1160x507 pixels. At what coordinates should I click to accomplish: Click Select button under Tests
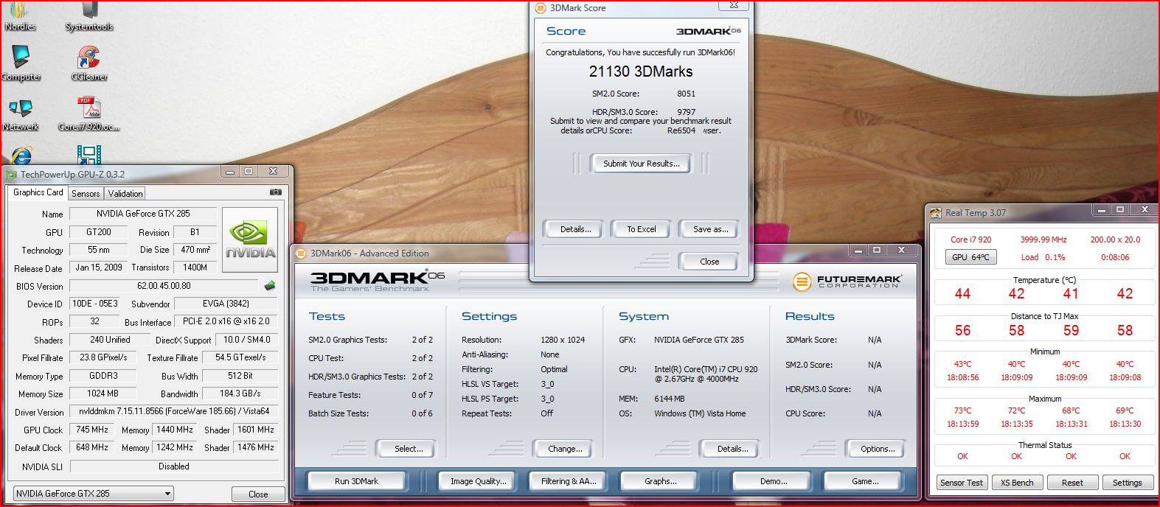pyautogui.click(x=409, y=449)
